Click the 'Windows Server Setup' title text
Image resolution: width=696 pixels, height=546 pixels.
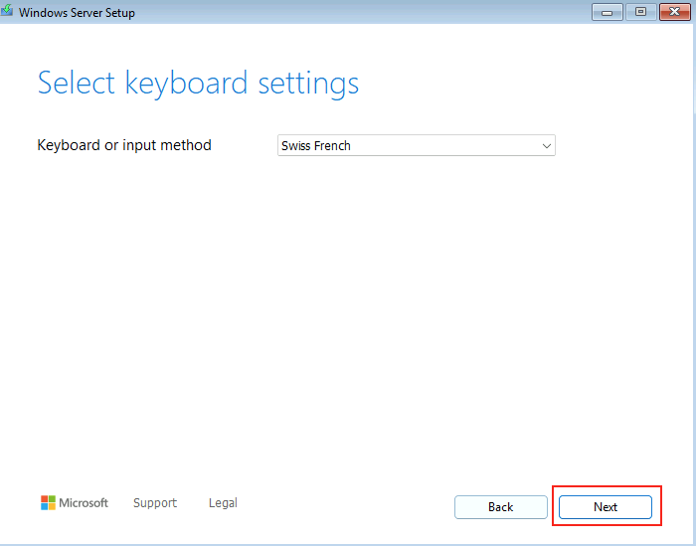[x=77, y=12]
